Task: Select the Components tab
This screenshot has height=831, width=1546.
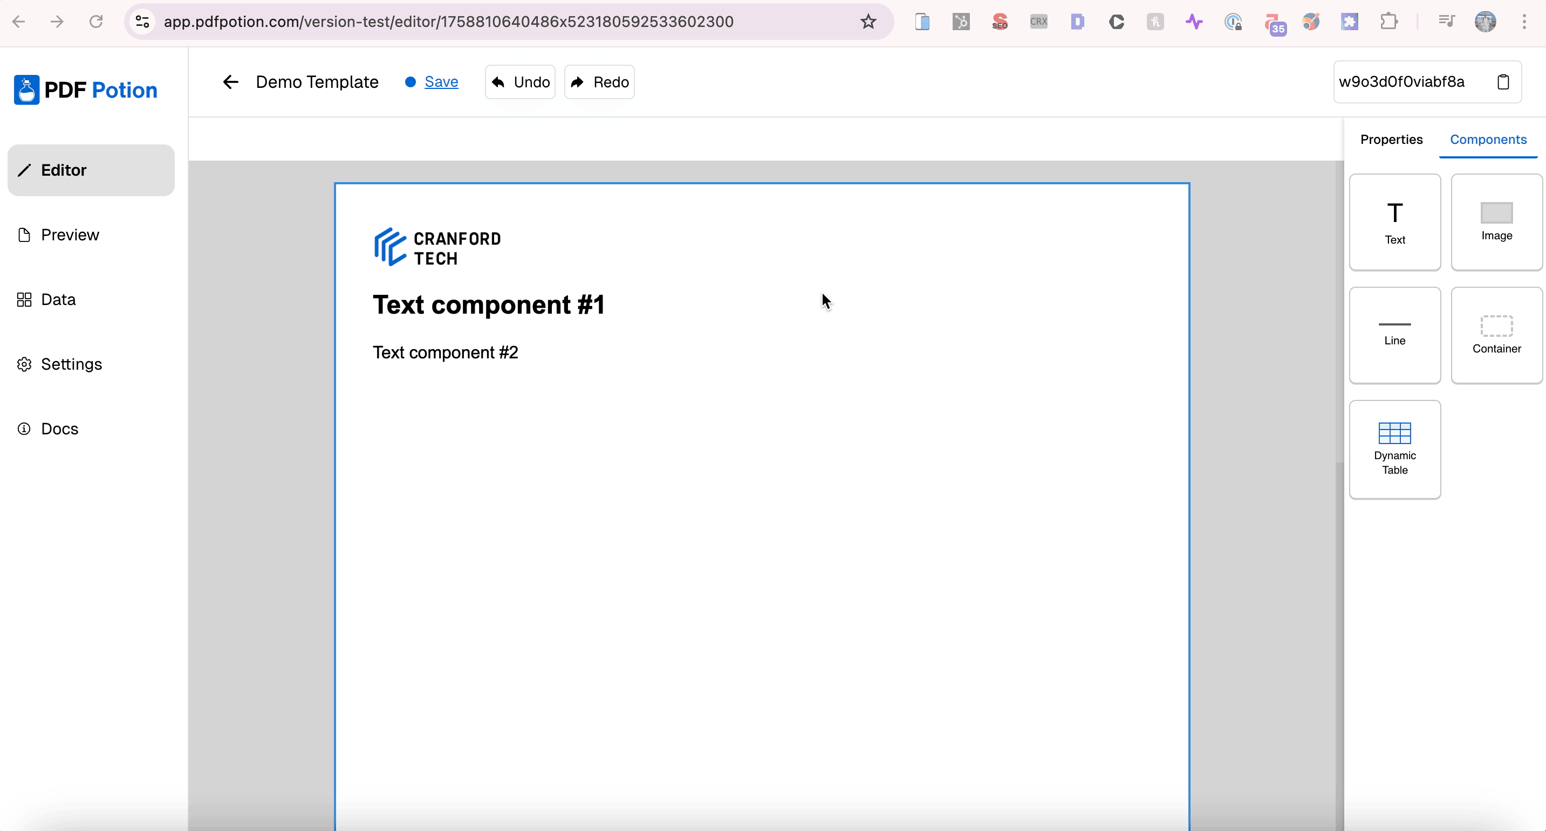Action: click(x=1488, y=140)
